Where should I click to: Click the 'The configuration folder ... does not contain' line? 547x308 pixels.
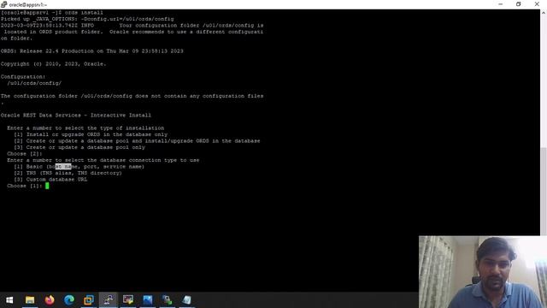132,96
